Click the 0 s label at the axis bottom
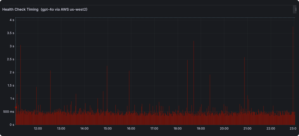The height and width of the screenshot is (136, 299). (12, 125)
